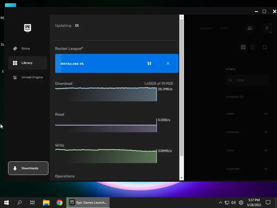Expand the Genre filter
This screenshot has width=277, height=208.
click(247, 114)
